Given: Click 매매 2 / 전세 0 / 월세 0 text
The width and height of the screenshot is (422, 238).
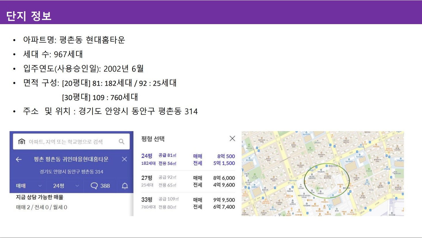Looking at the screenshot, I should pos(41,207).
